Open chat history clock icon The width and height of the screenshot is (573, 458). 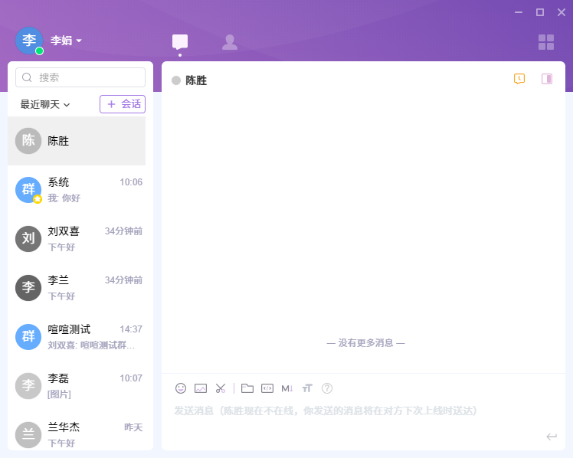point(519,79)
